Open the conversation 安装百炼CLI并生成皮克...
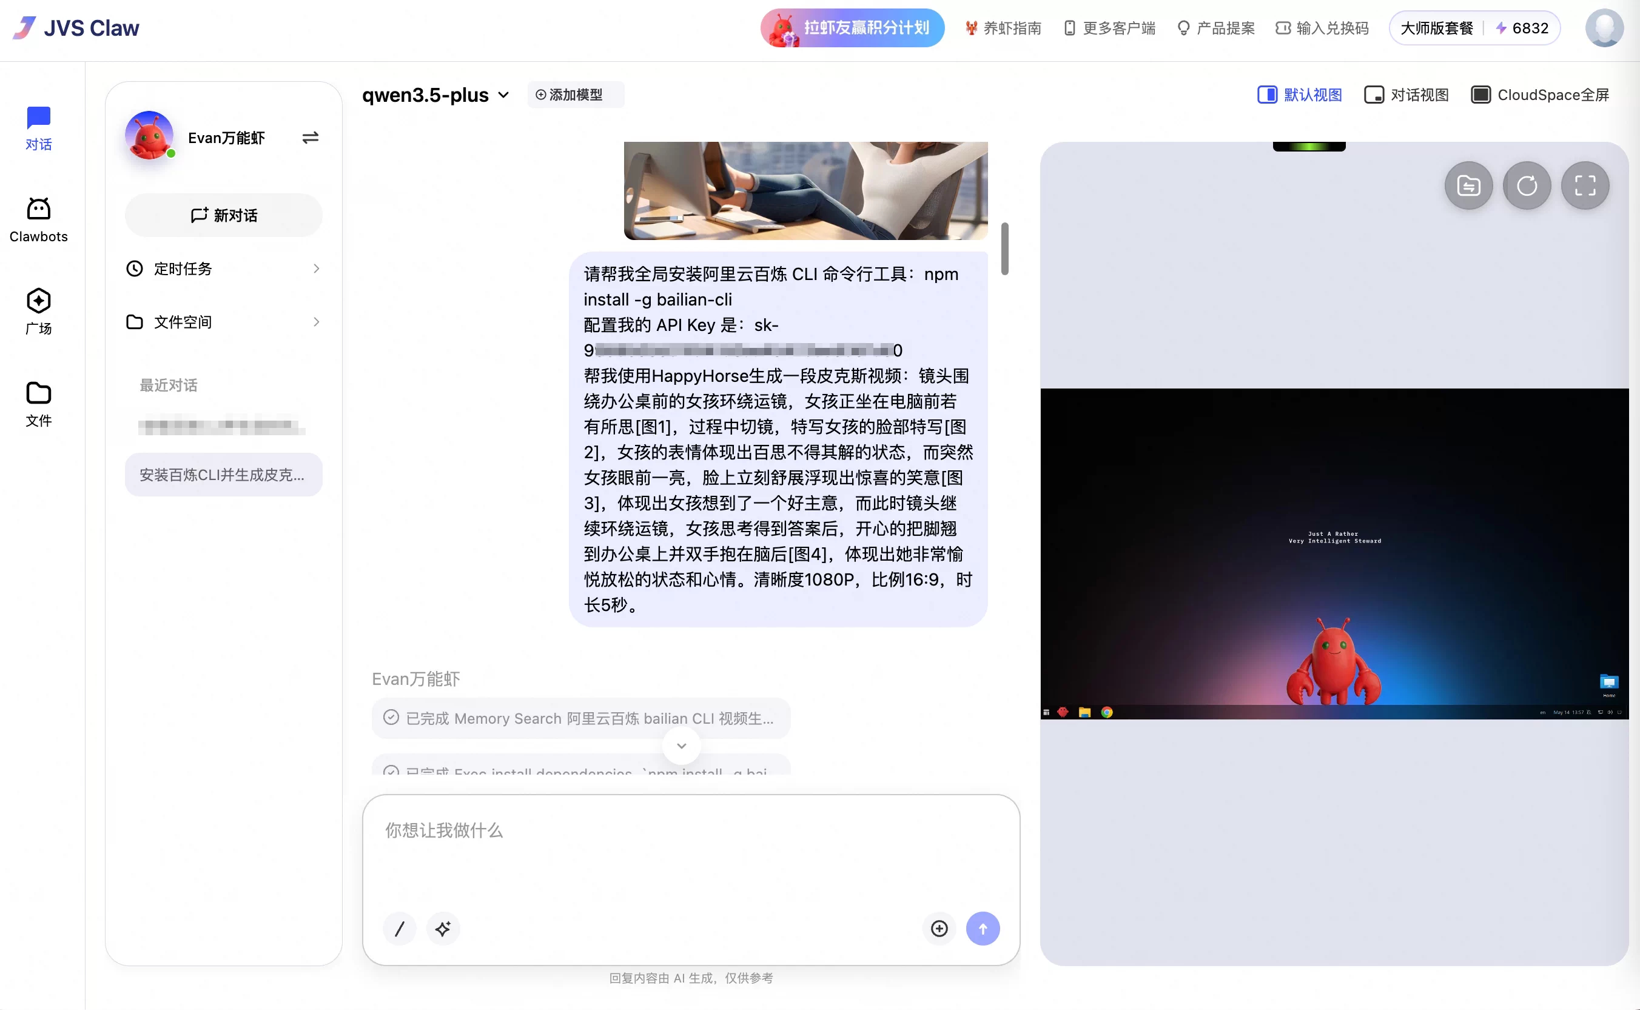The height and width of the screenshot is (1011, 1640). [223, 475]
